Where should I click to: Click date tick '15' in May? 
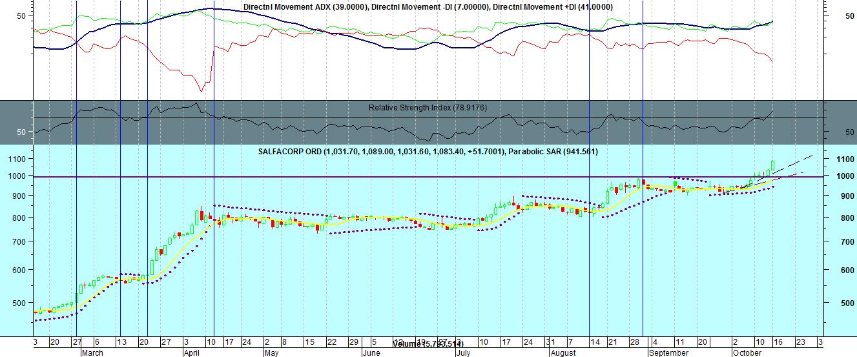pos(309,342)
